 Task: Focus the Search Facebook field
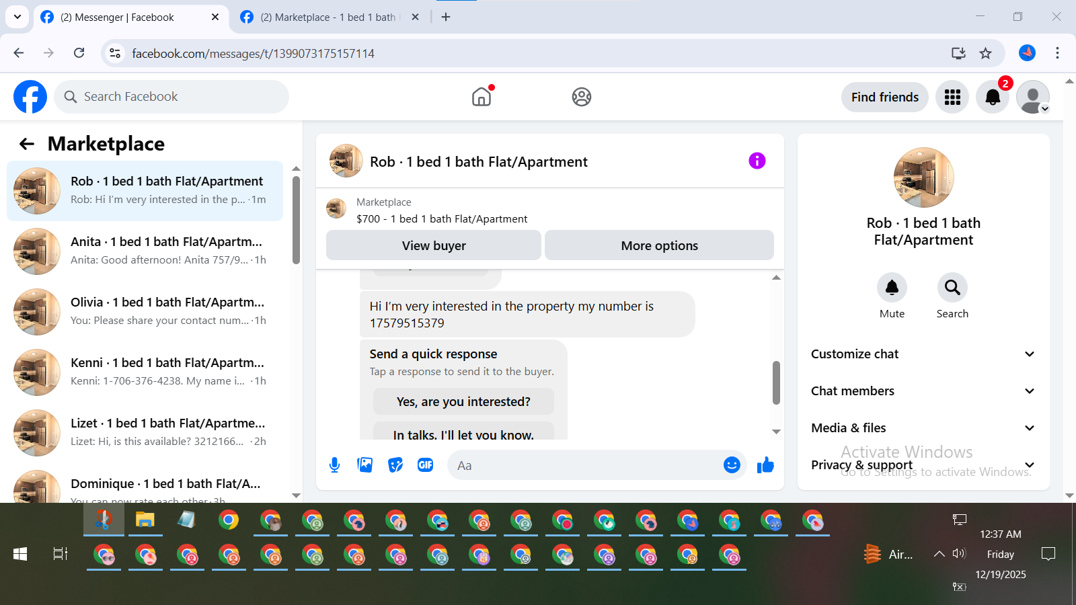171,97
